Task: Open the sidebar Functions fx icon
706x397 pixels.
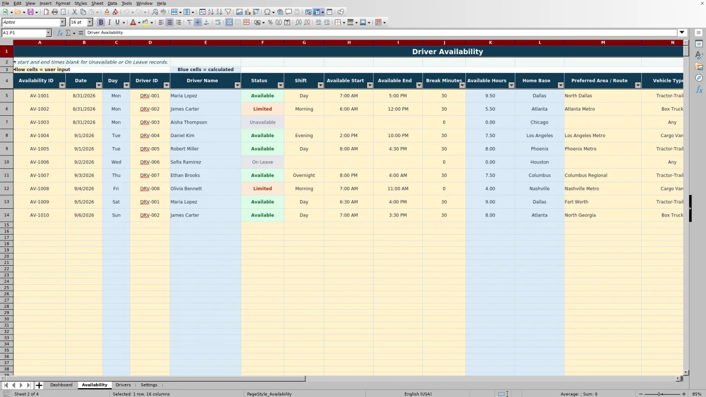Action: coord(699,89)
